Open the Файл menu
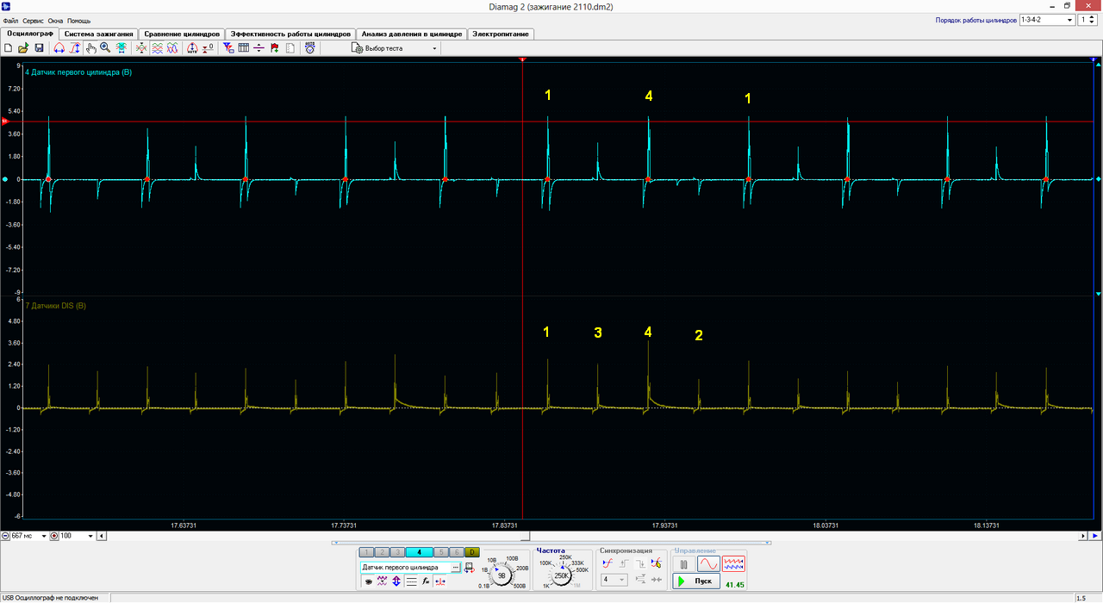The image size is (1103, 603). pyautogui.click(x=11, y=20)
